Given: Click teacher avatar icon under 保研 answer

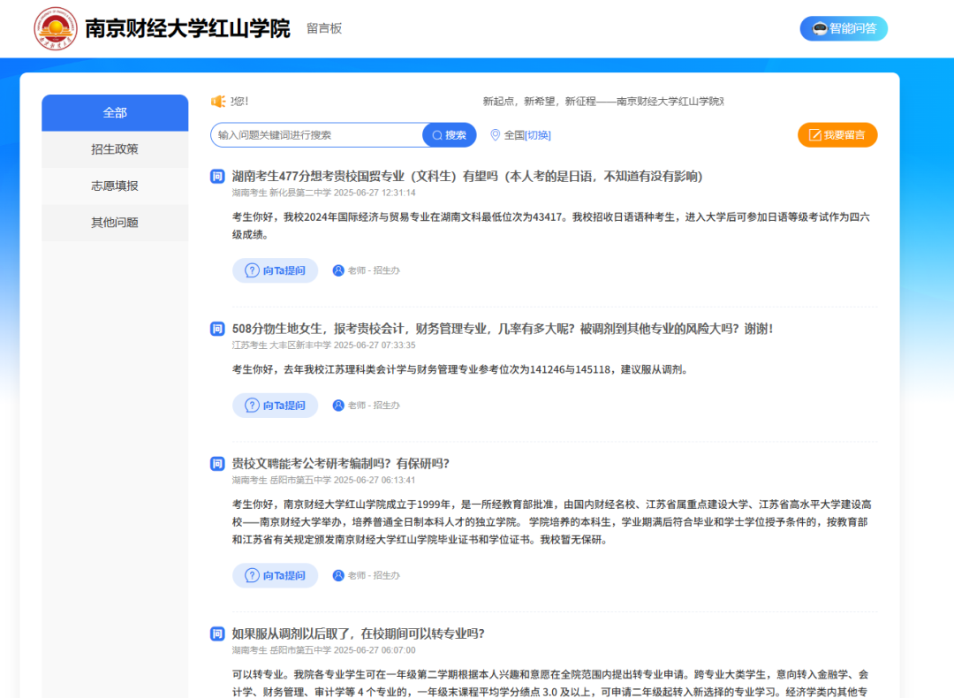Looking at the screenshot, I should pyautogui.click(x=338, y=576).
